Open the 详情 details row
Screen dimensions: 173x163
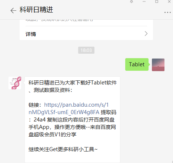point(86,34)
